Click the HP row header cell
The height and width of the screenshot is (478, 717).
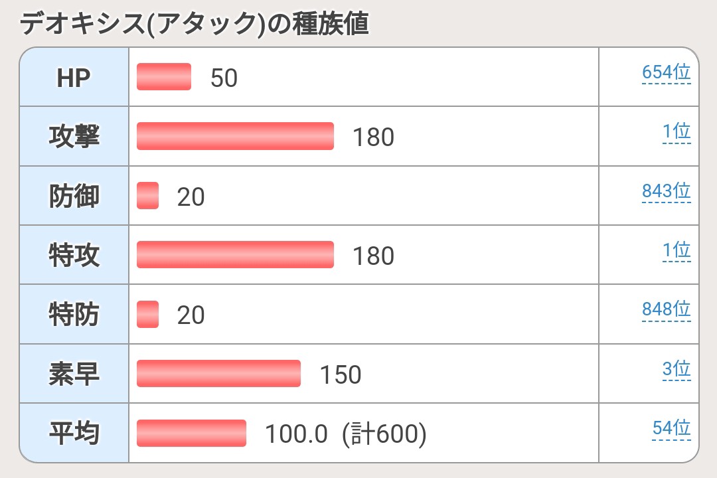click(74, 78)
